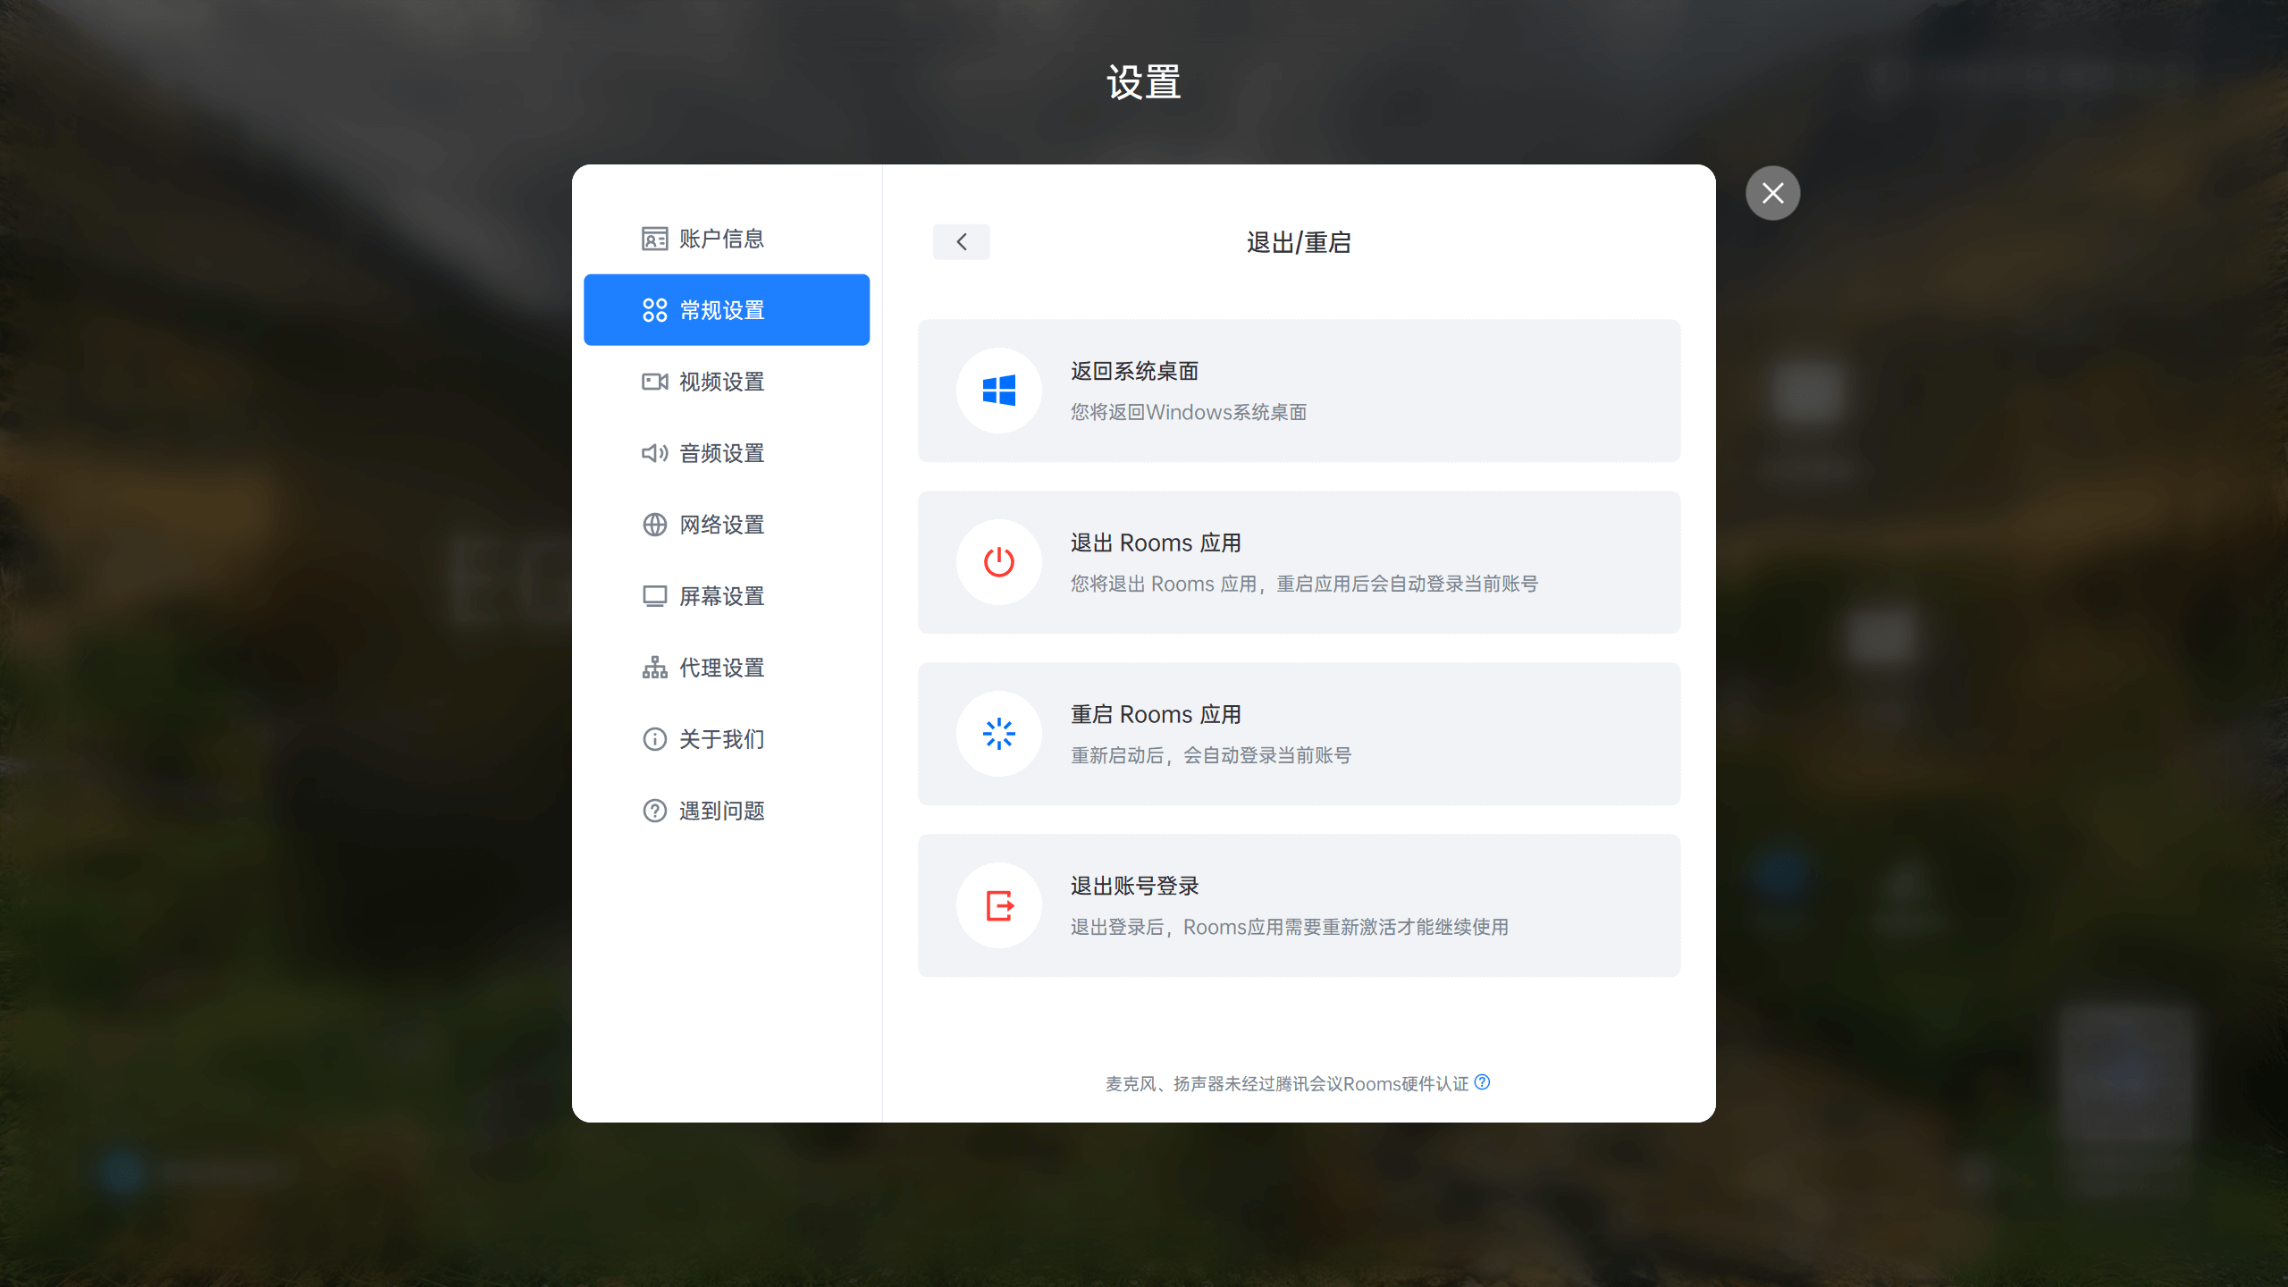The height and width of the screenshot is (1287, 2288).
Task: Open 代理设置 section
Action: [x=720, y=668]
